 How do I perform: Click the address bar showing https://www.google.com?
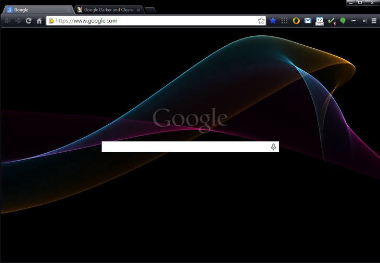click(156, 21)
